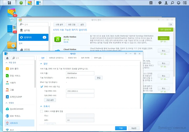This screenshot has width=189, height=132.
Task: Click Edit next to default gateway
Action: click(x=99, y=78)
